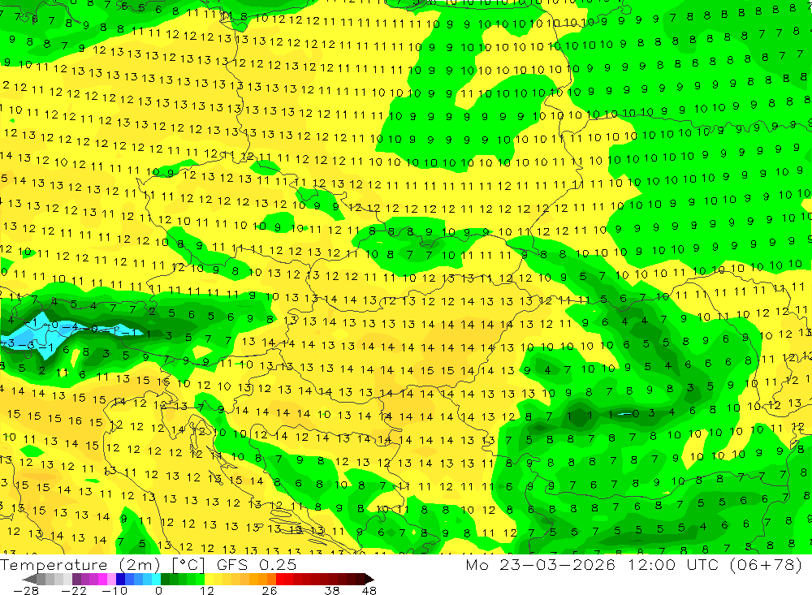Click the '48' legend label
The image size is (812, 595).
click(369, 591)
